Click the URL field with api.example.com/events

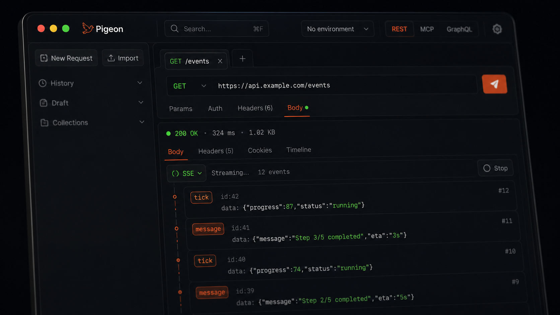[345, 85]
